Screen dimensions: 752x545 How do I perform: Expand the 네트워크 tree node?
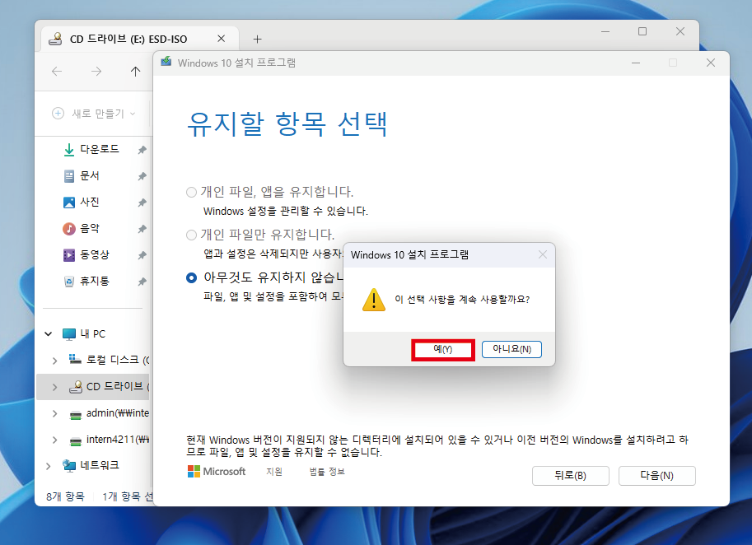(x=49, y=466)
